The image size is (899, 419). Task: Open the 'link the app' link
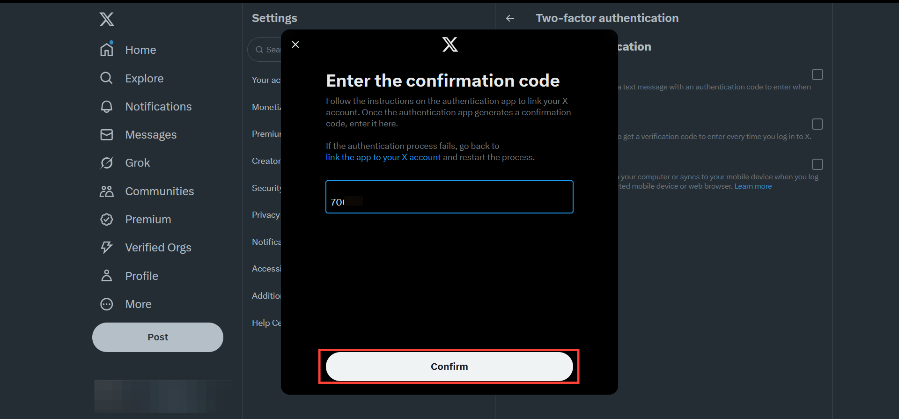click(x=382, y=157)
